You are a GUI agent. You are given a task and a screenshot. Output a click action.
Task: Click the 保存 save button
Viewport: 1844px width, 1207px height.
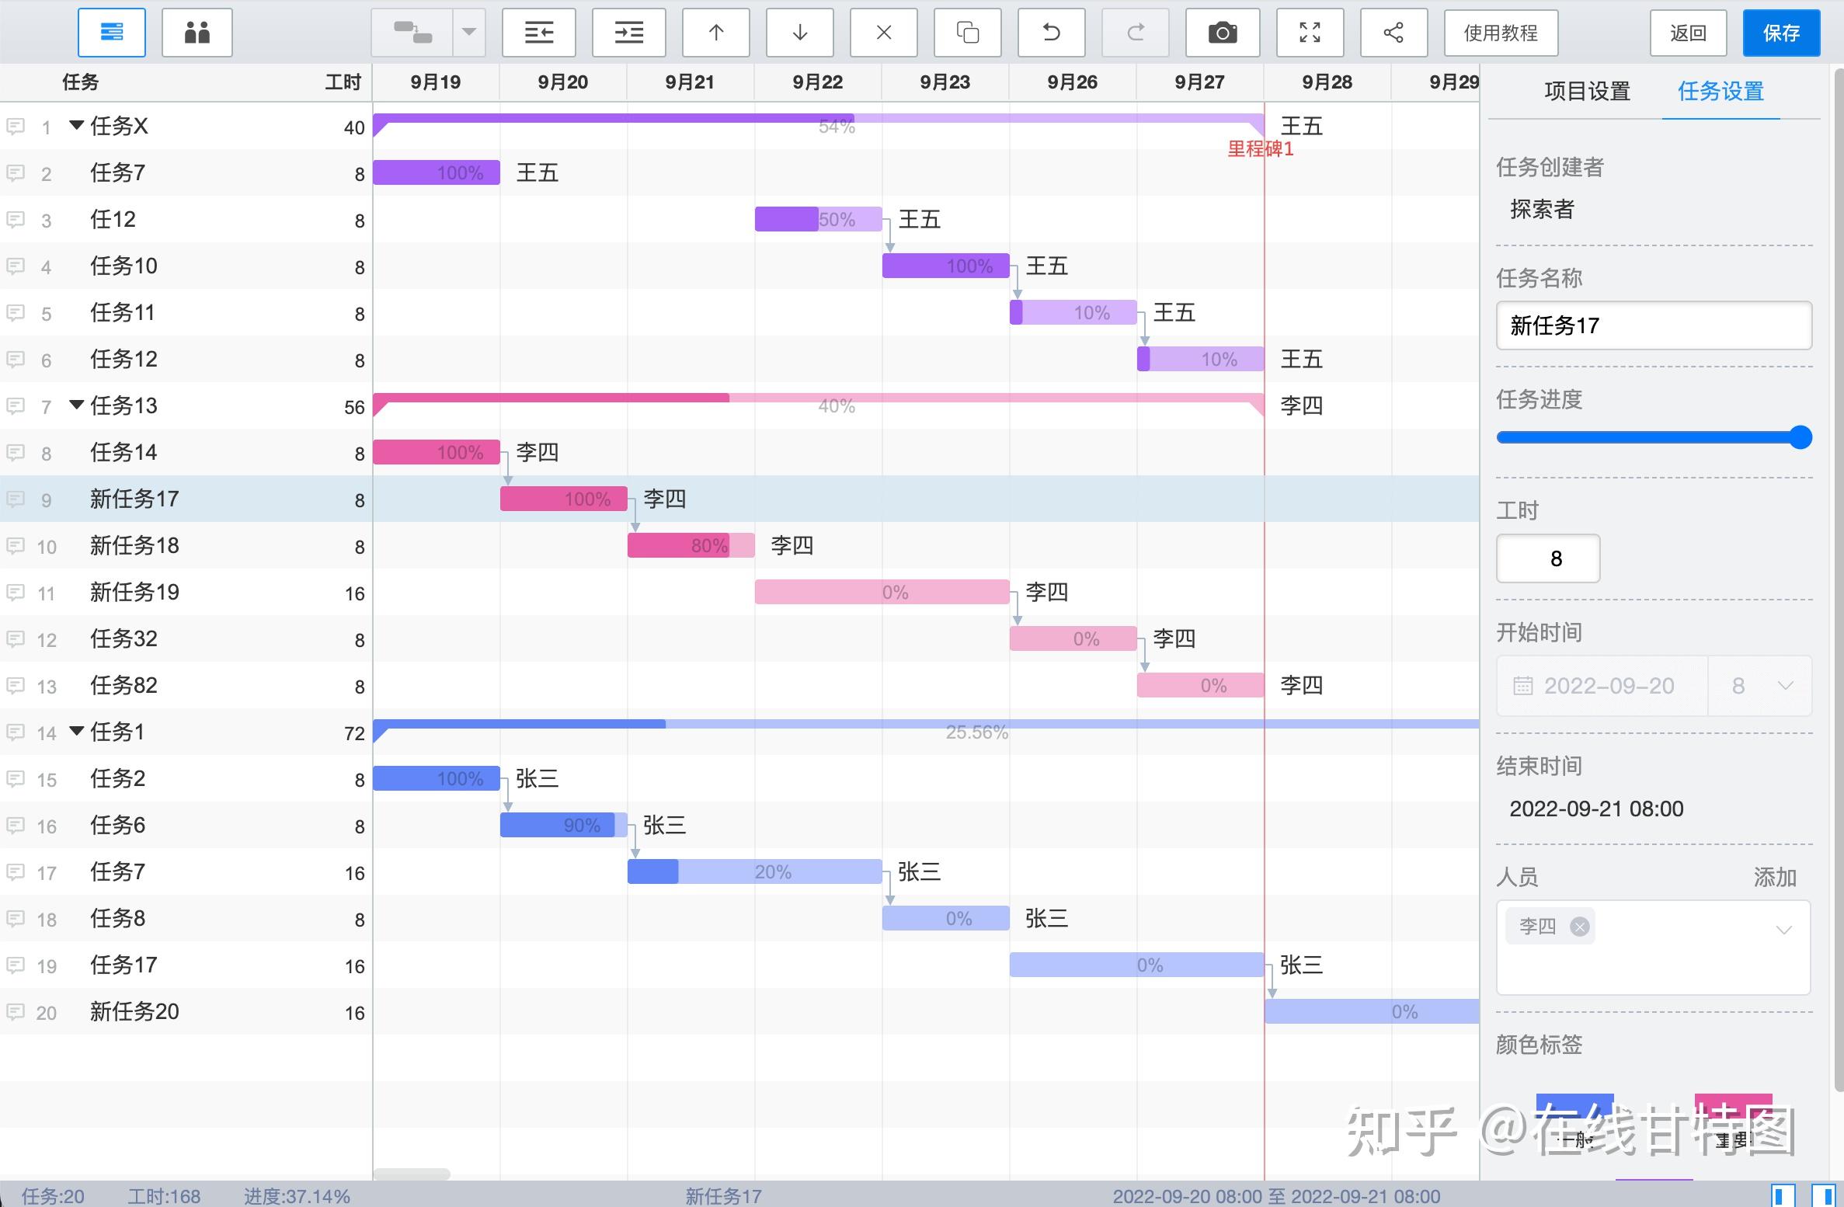(1781, 33)
